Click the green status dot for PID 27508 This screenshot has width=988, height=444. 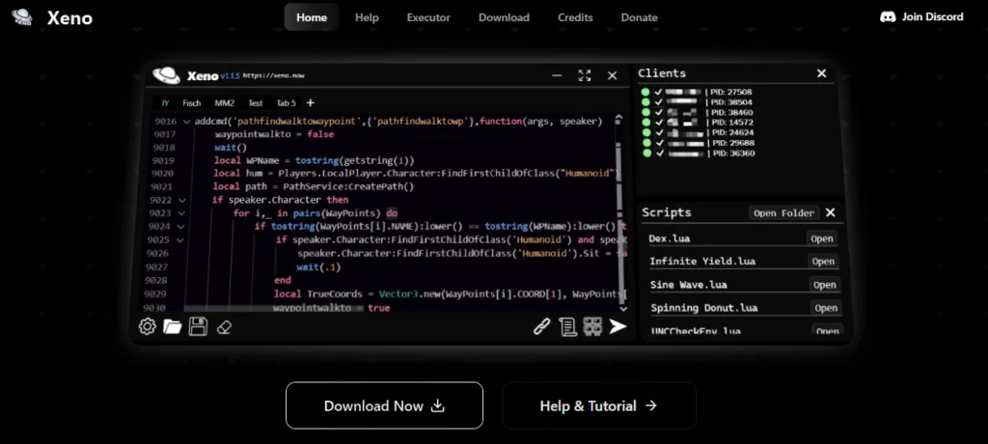coord(645,92)
